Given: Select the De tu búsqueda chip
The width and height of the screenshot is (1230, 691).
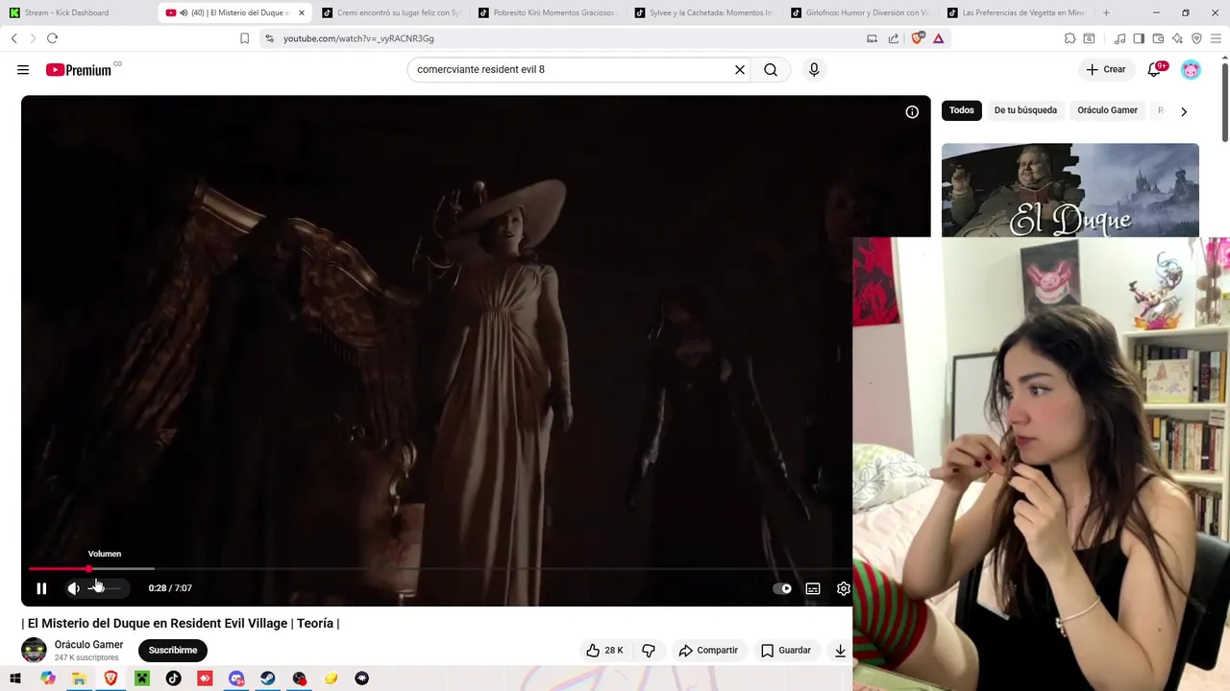Looking at the screenshot, I should 1025,110.
